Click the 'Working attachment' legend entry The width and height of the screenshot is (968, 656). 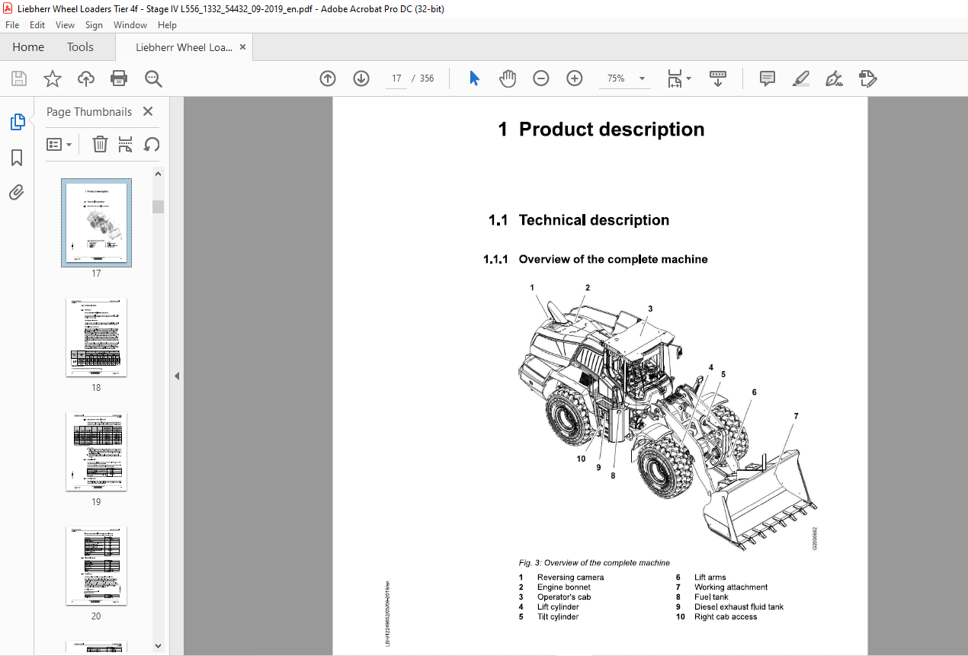[731, 587]
